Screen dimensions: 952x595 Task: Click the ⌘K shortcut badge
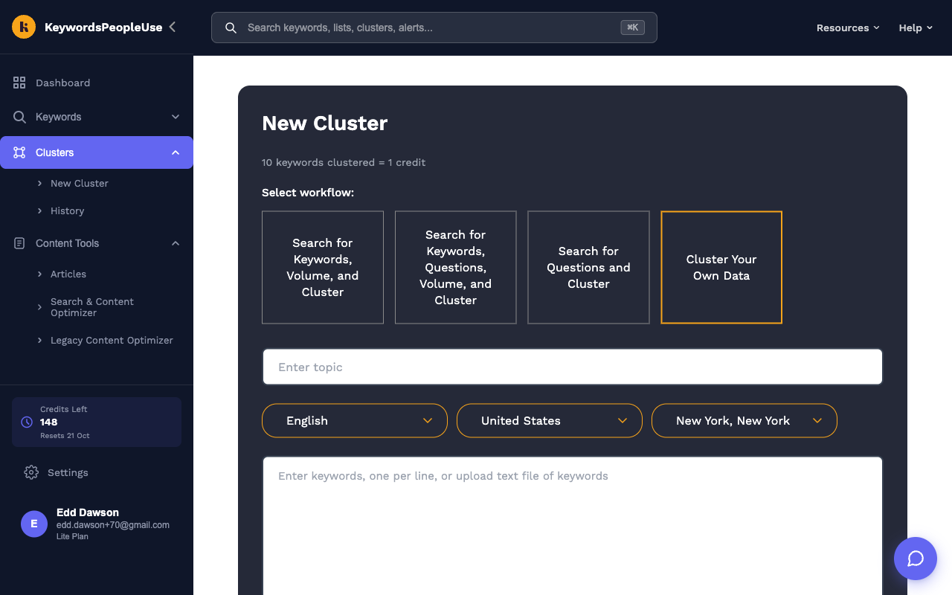[633, 28]
